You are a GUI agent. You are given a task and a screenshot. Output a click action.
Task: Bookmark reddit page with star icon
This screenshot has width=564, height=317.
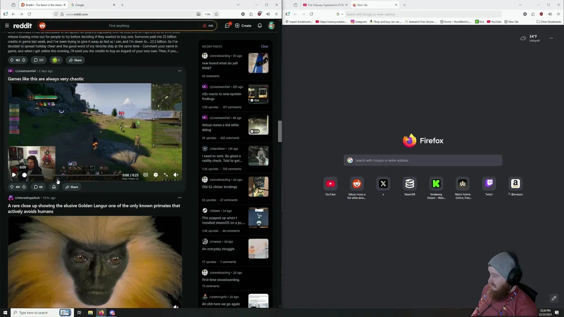pos(216,14)
